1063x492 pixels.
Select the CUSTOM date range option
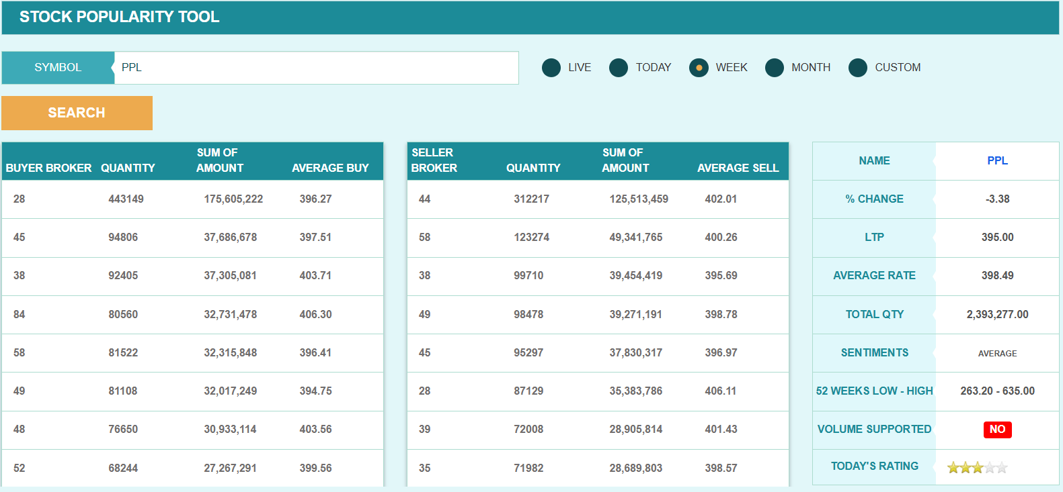pyautogui.click(x=858, y=68)
